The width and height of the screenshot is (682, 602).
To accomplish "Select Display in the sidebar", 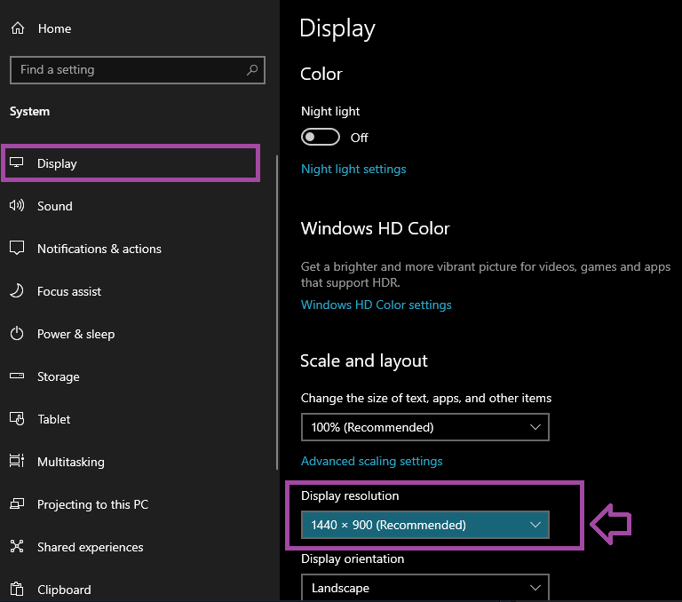I will pos(57,163).
